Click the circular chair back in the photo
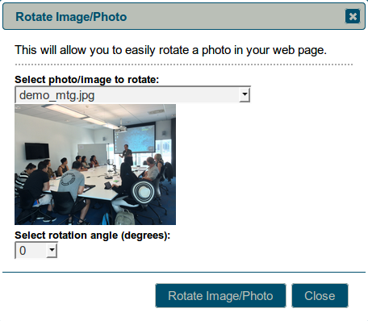This screenshot has width=368, height=321. [143, 192]
